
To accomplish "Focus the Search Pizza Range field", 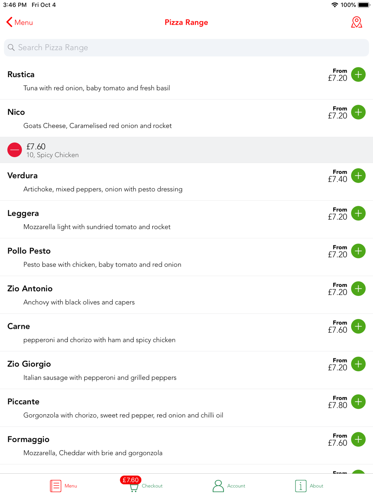I will tap(186, 47).
